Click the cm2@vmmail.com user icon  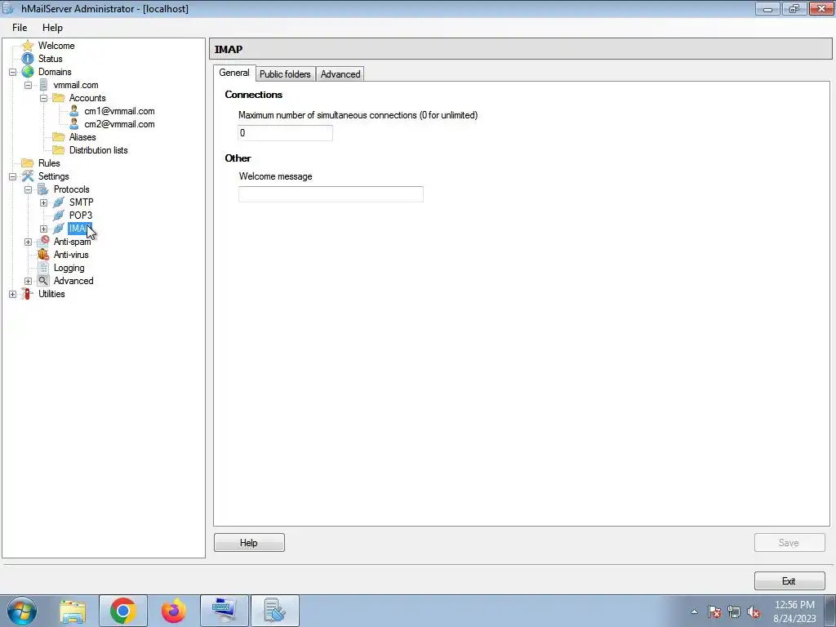click(x=74, y=124)
